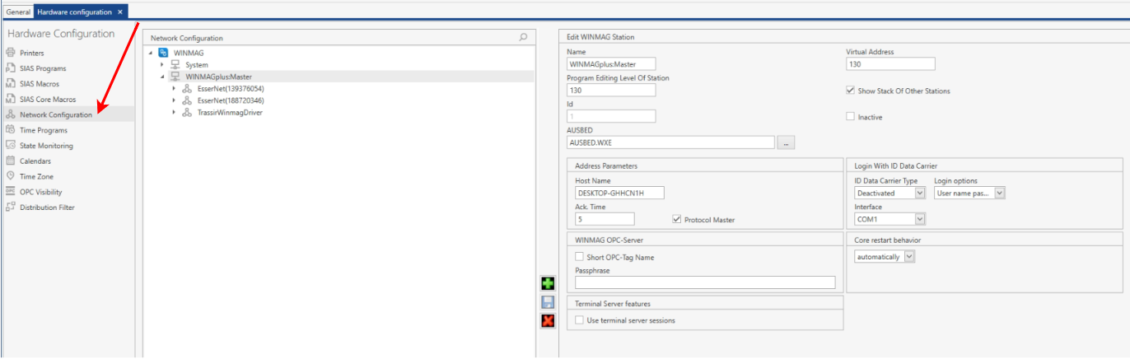This screenshot has height=359, width=1130.
Task: Select the System tree row text
Action: 197,64
